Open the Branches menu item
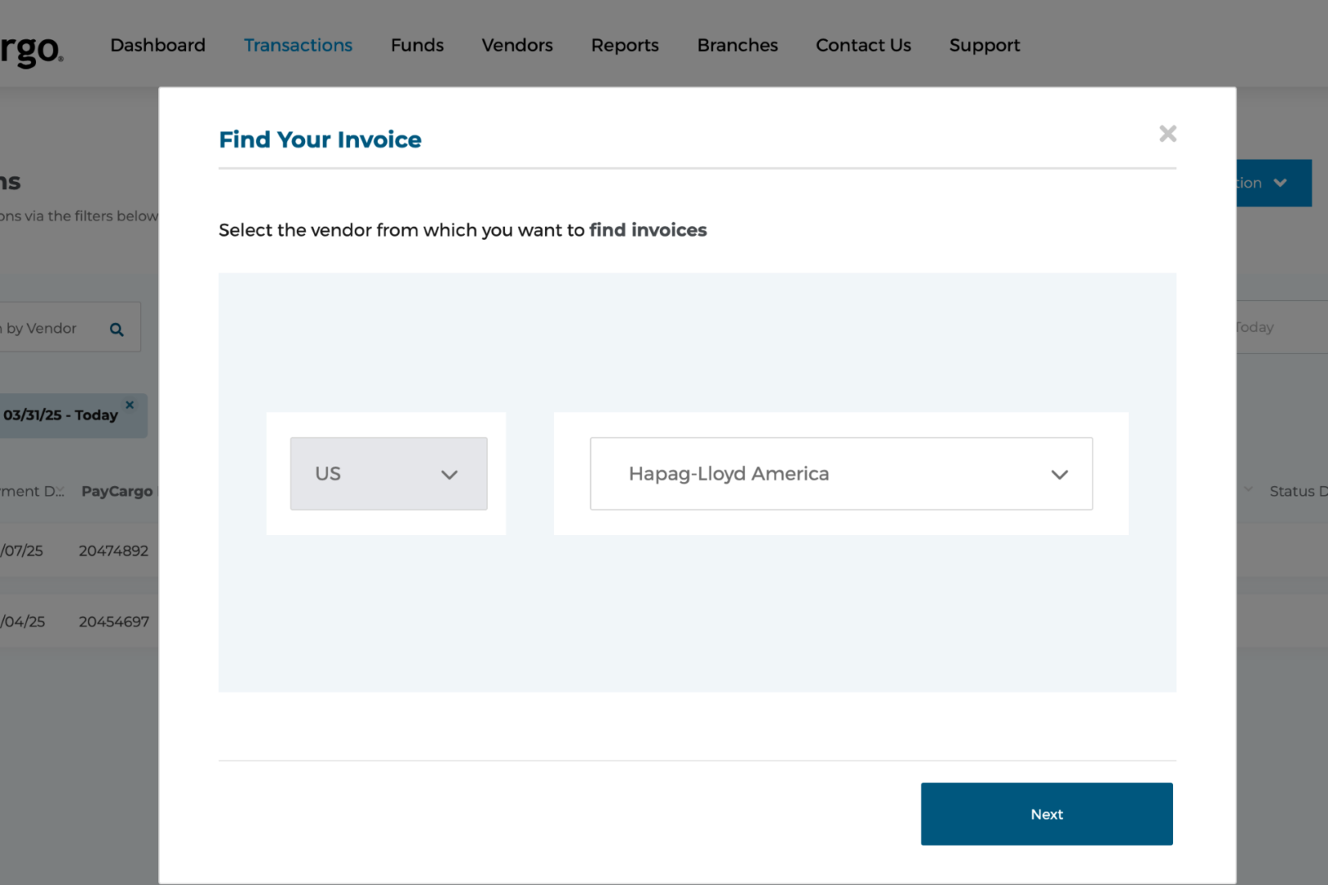Image resolution: width=1328 pixels, height=885 pixels. tap(738, 45)
